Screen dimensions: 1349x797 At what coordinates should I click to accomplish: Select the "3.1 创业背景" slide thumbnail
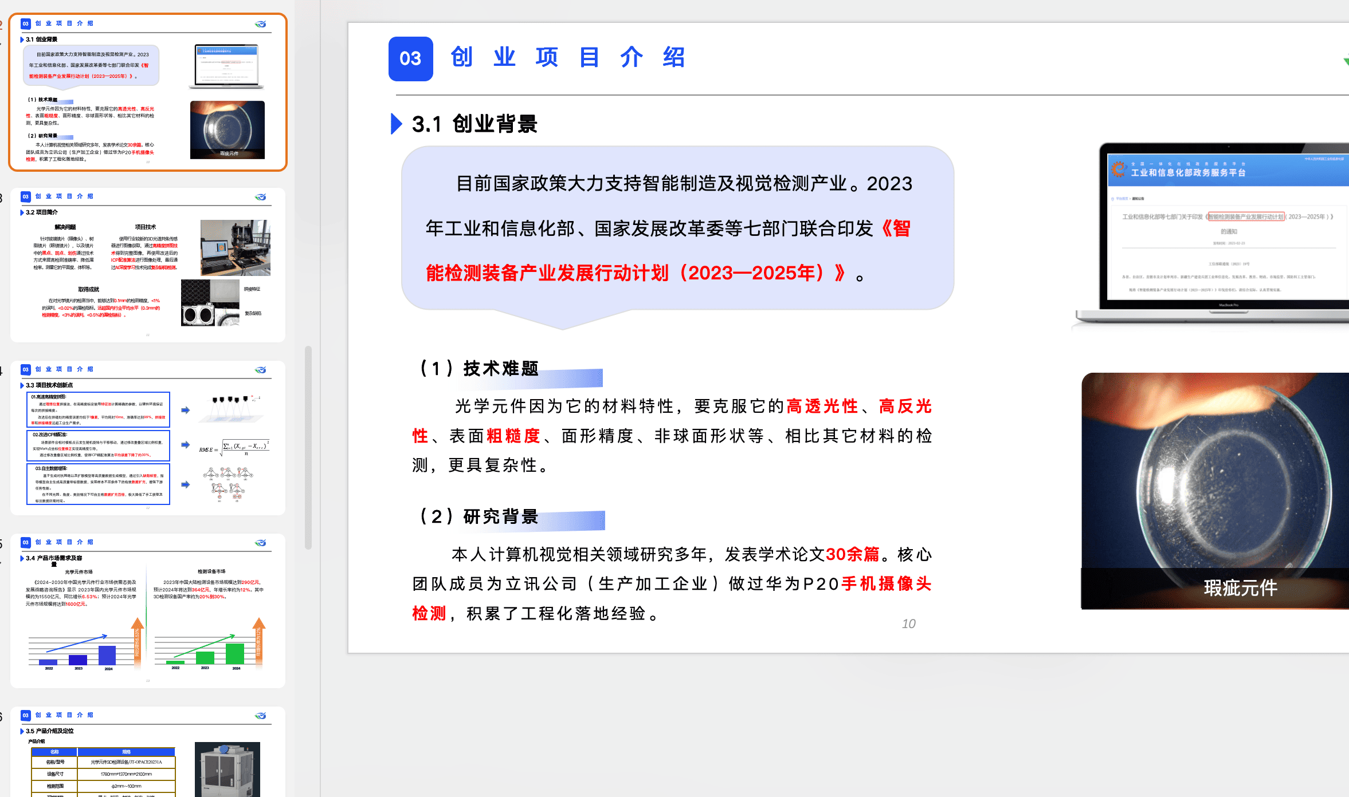coord(148,92)
